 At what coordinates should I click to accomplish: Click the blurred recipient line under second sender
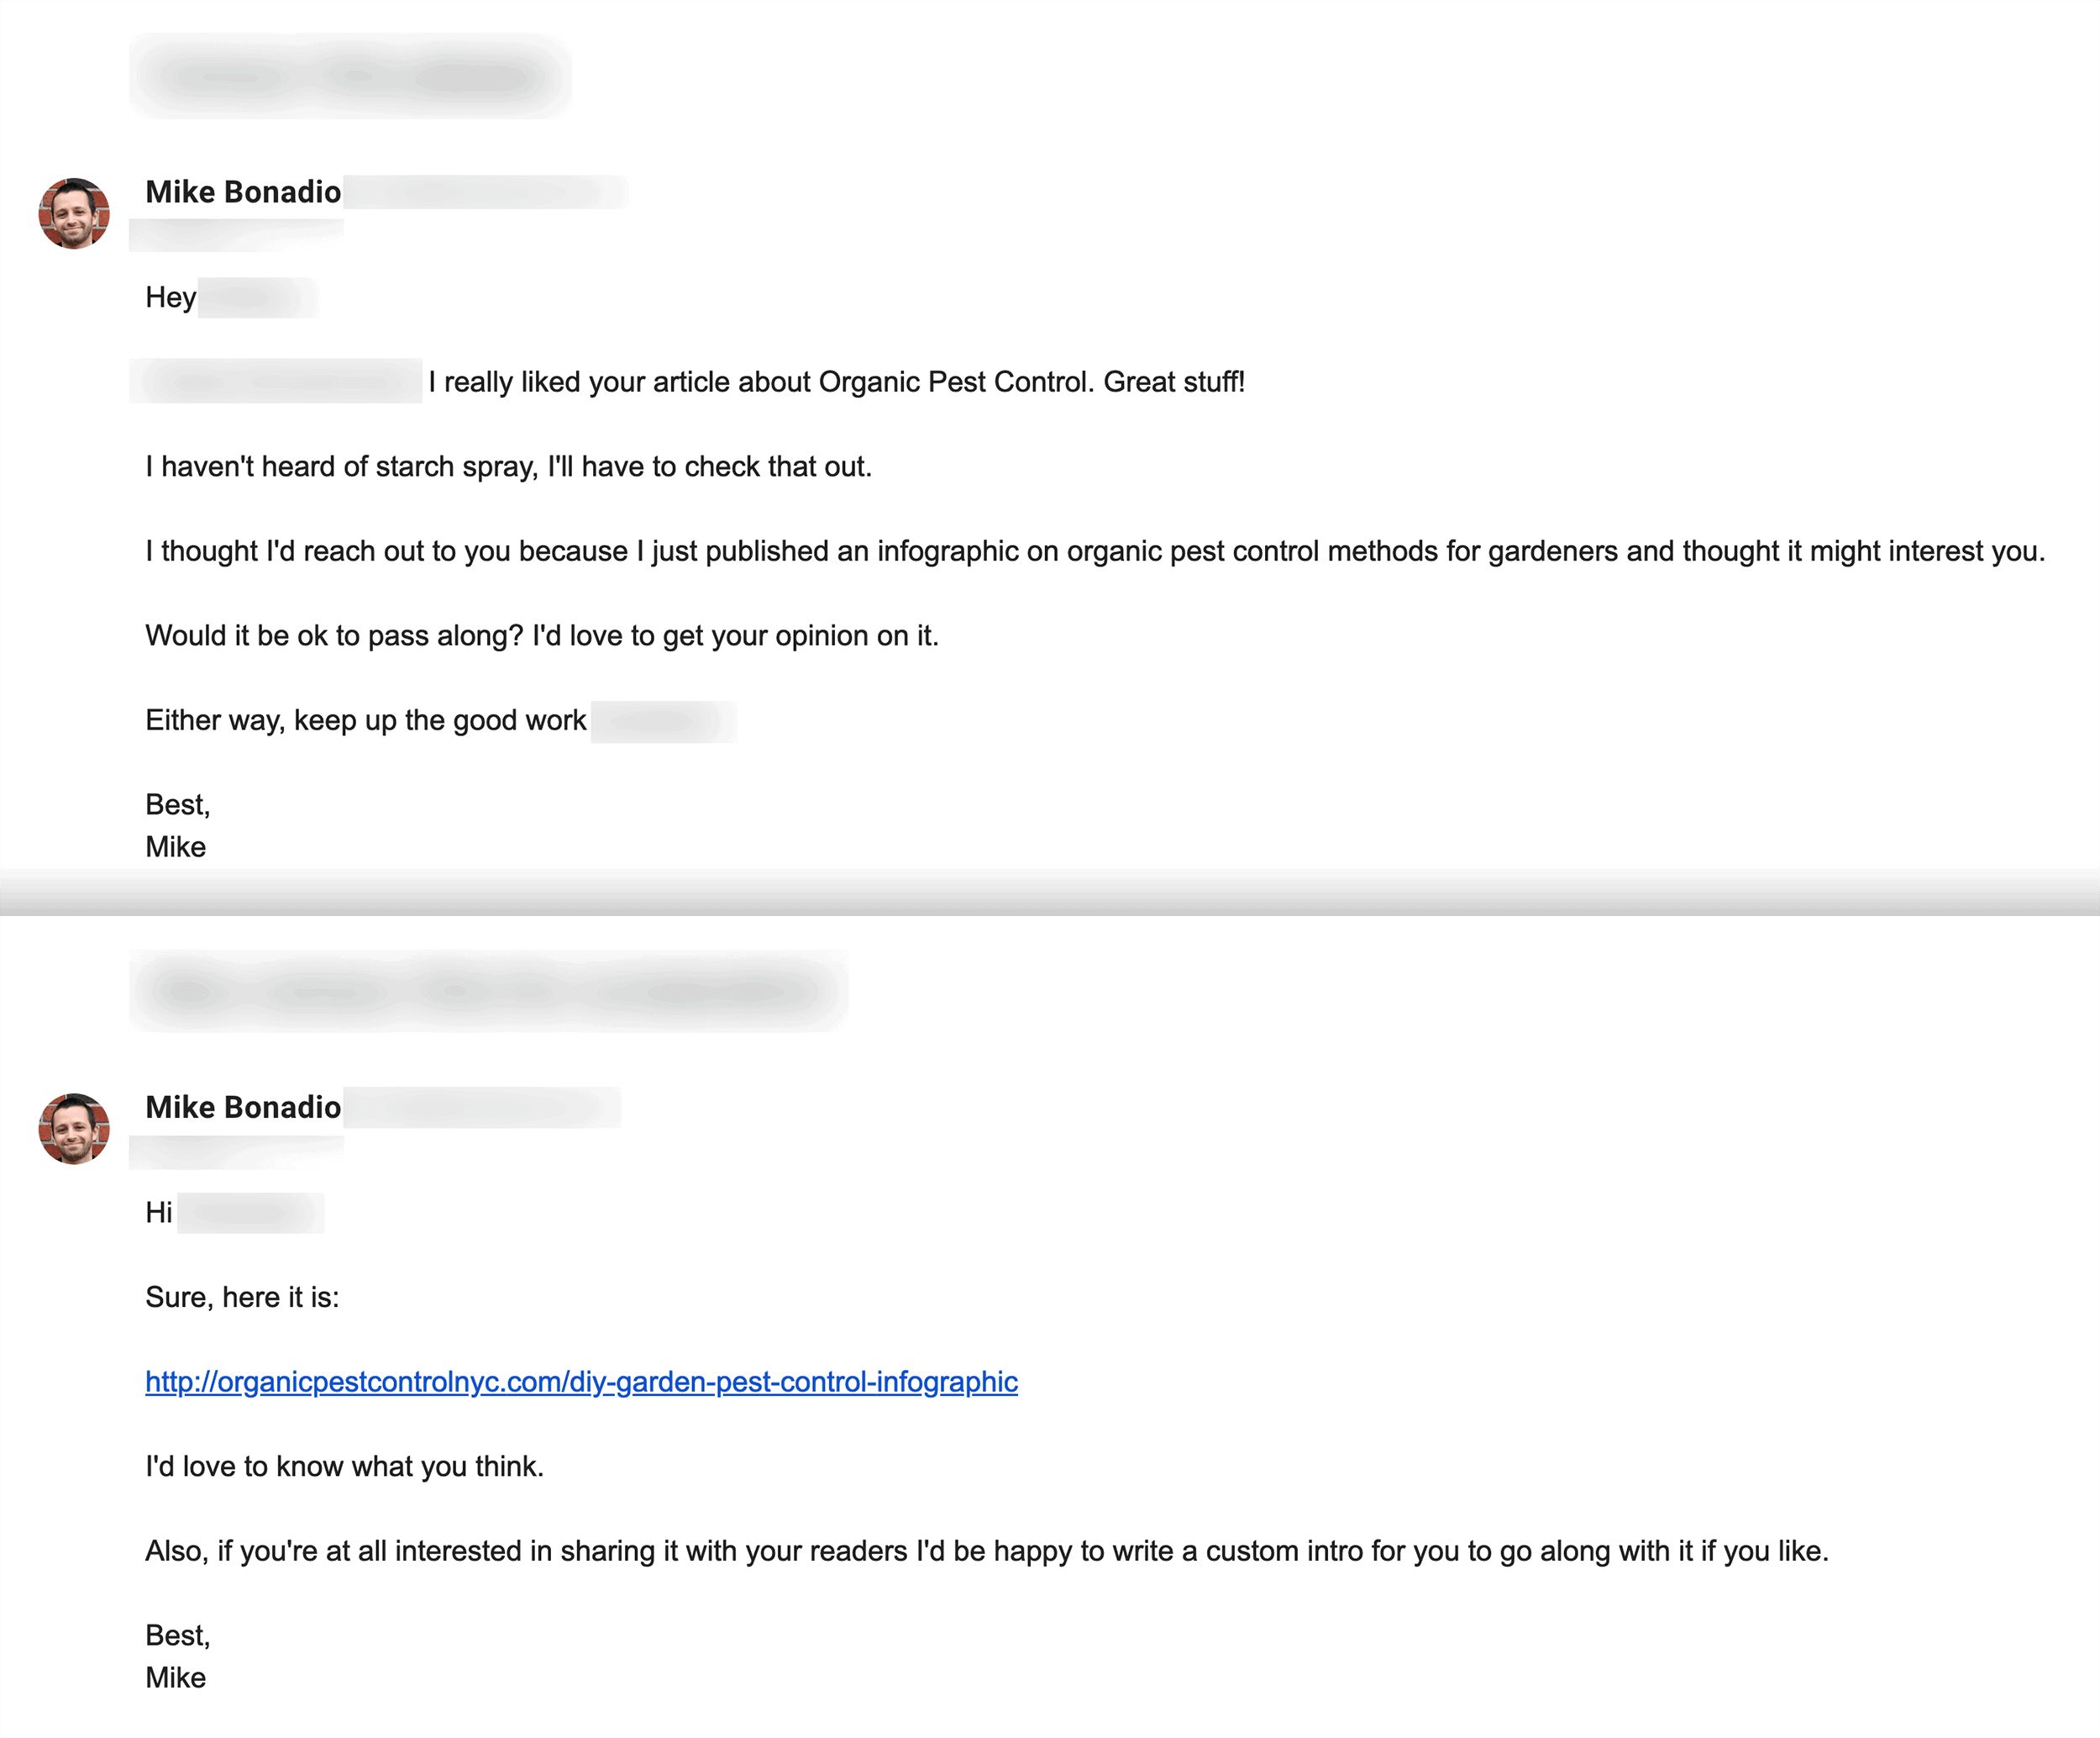pos(236,1153)
